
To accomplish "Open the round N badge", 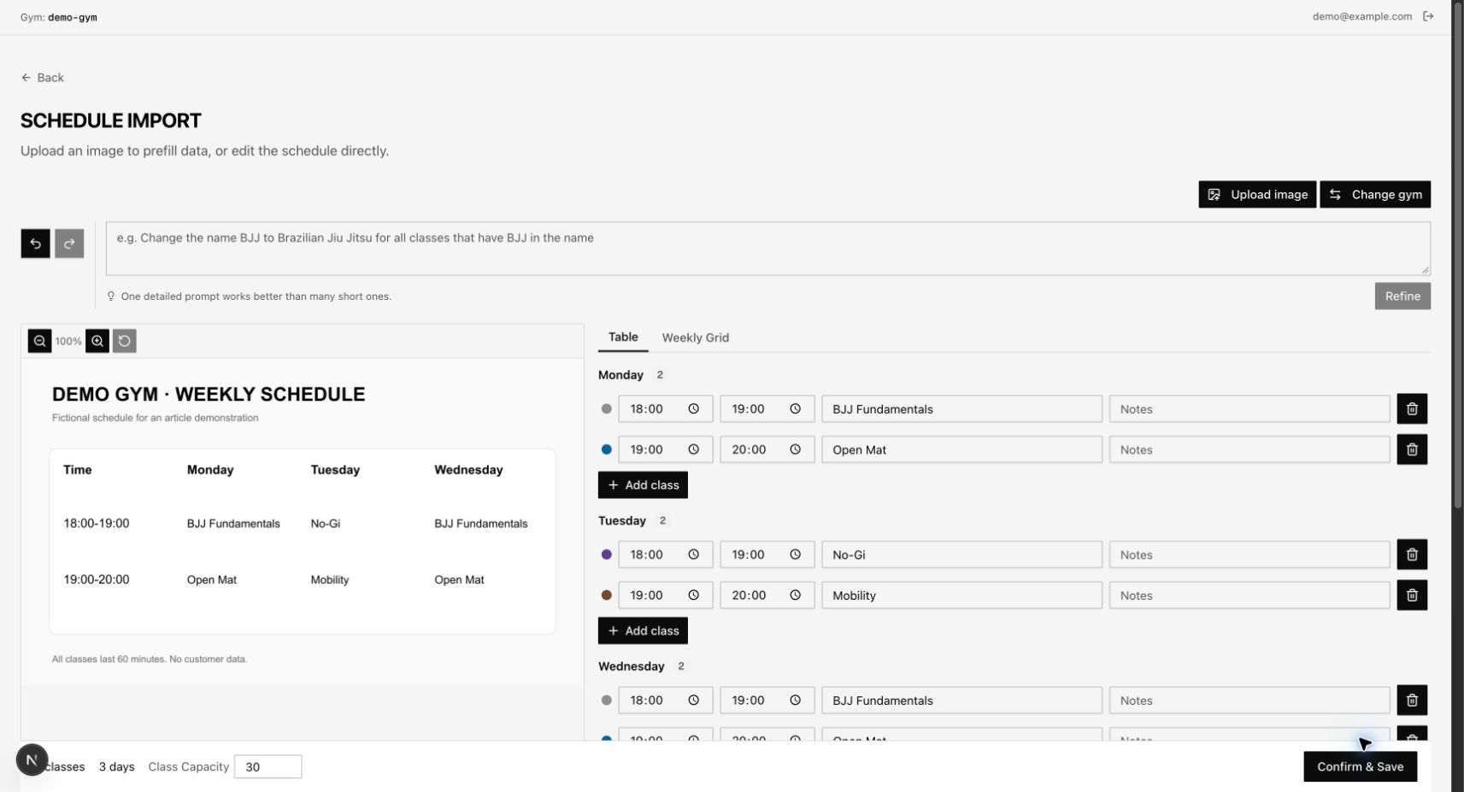I will click(x=32, y=760).
